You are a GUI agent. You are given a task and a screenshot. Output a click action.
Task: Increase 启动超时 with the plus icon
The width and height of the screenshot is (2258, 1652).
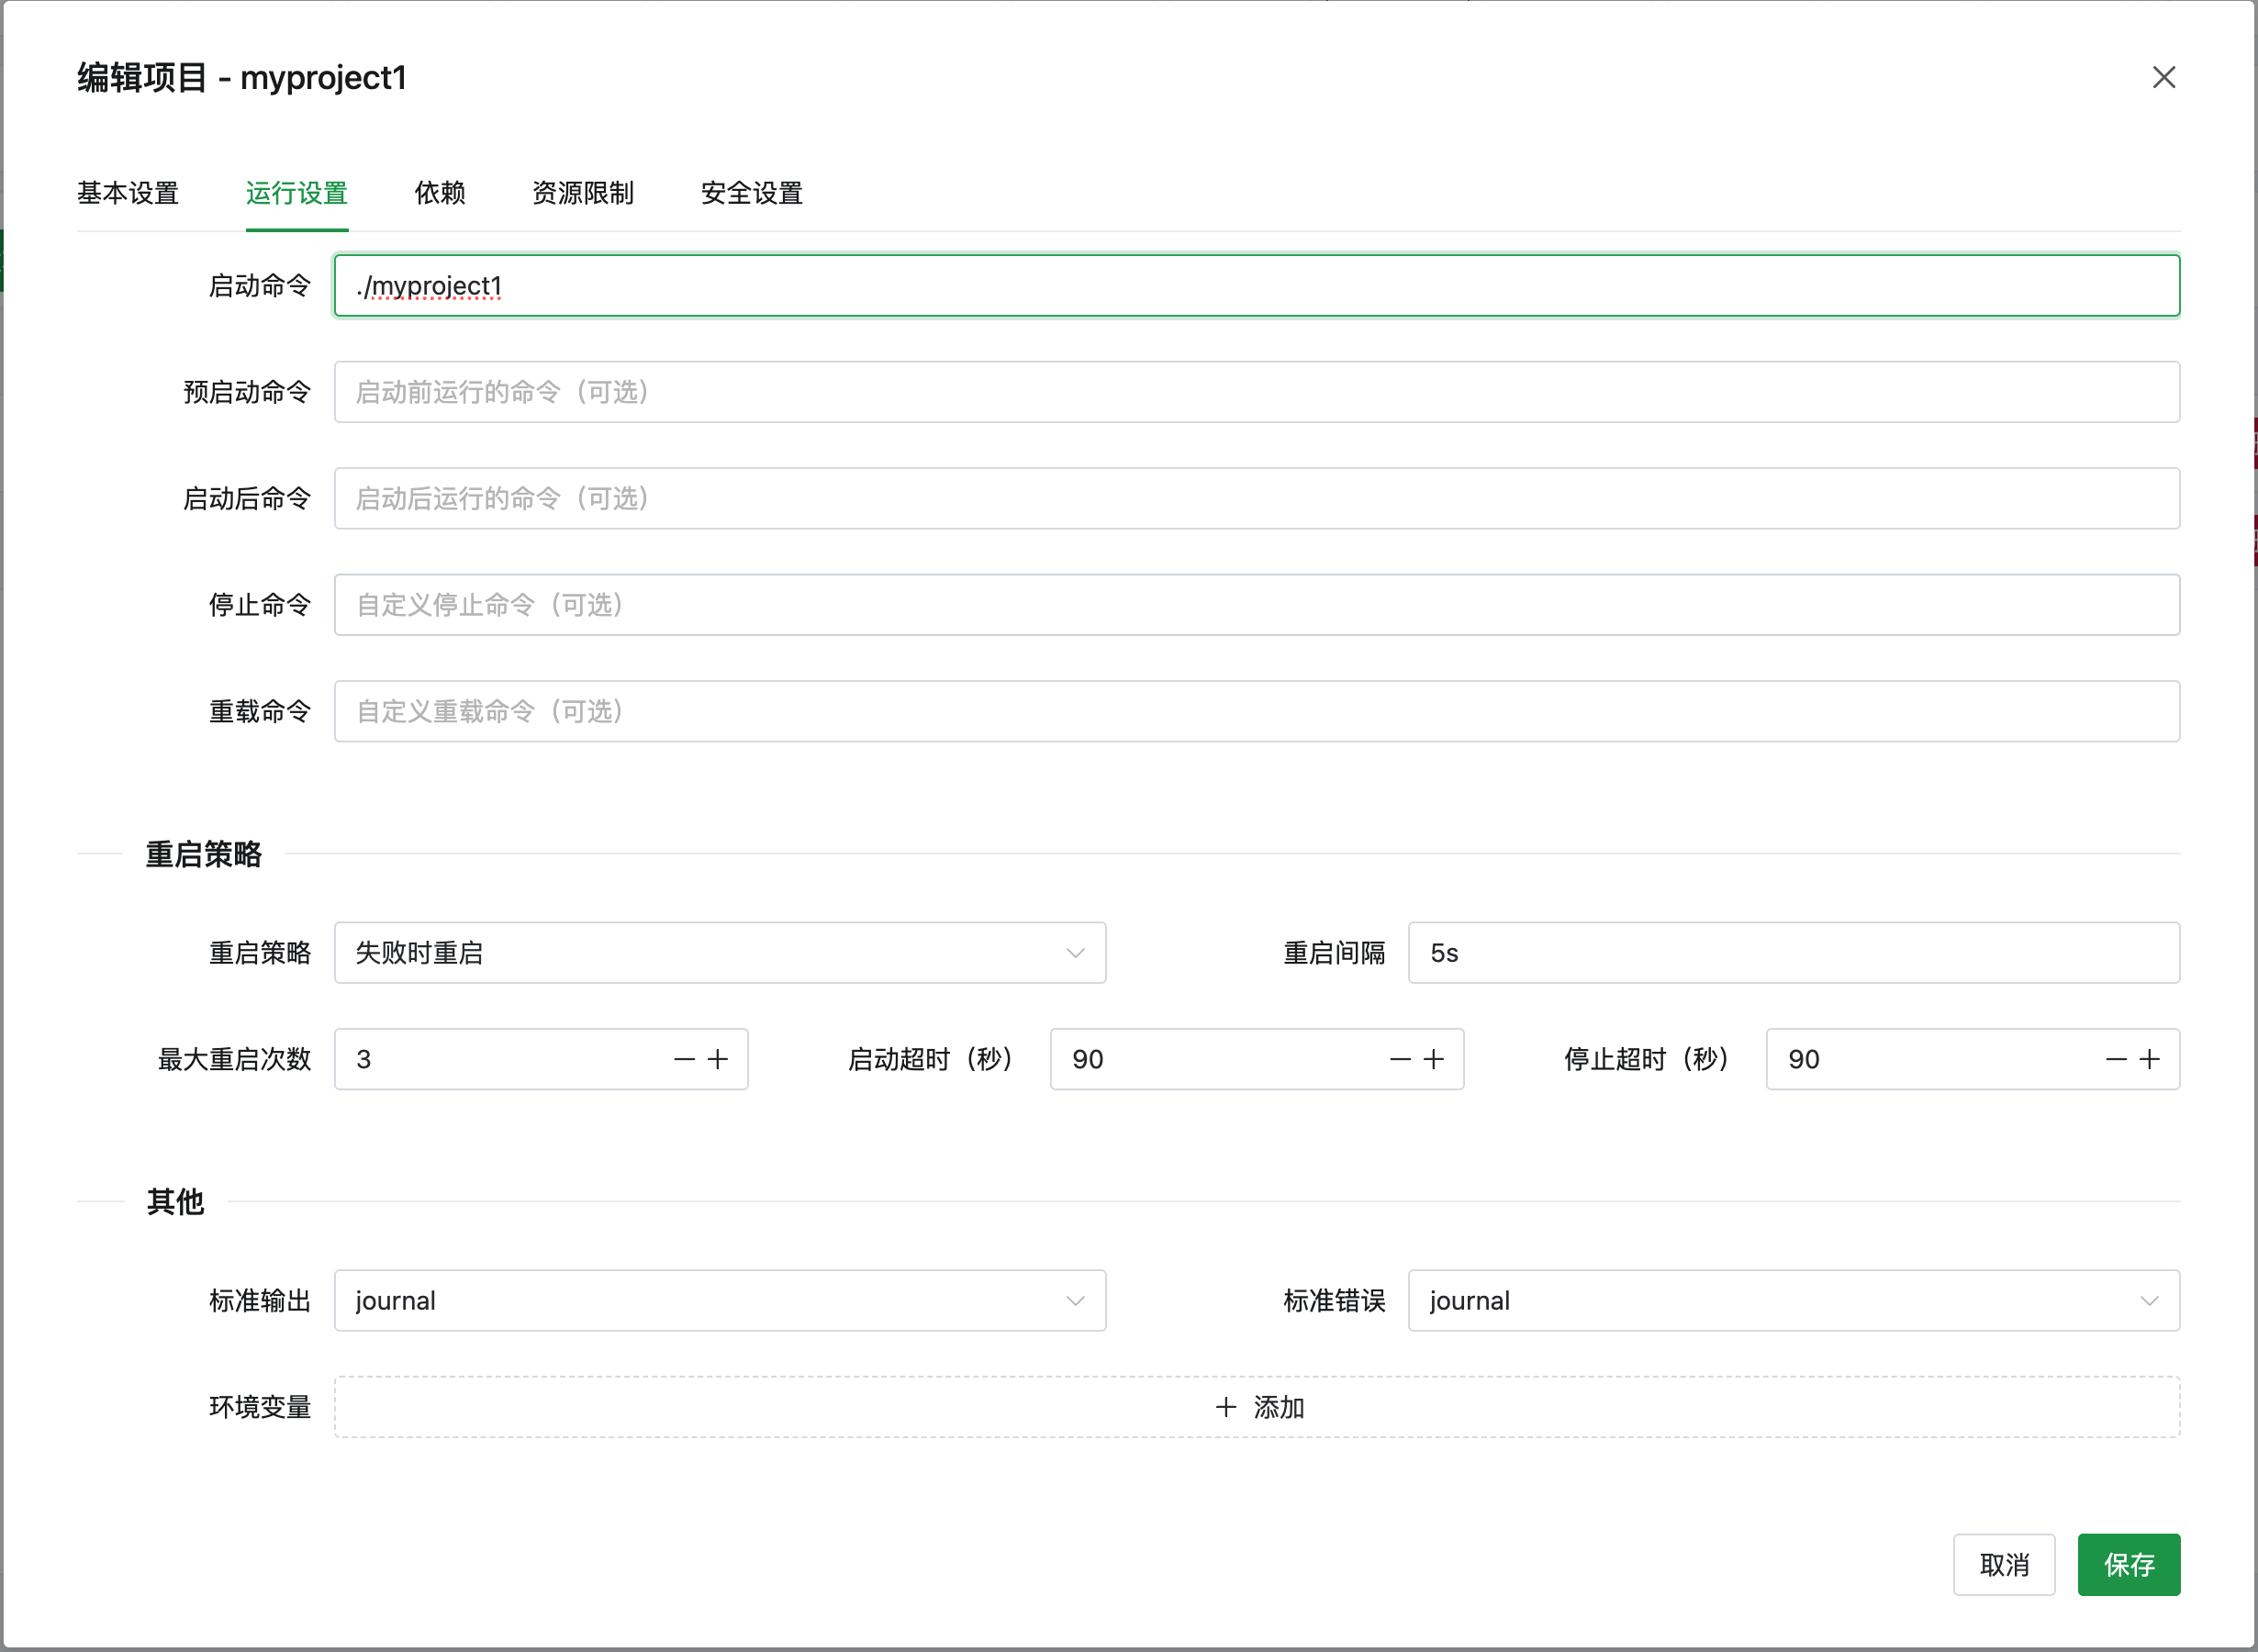tap(1434, 1059)
